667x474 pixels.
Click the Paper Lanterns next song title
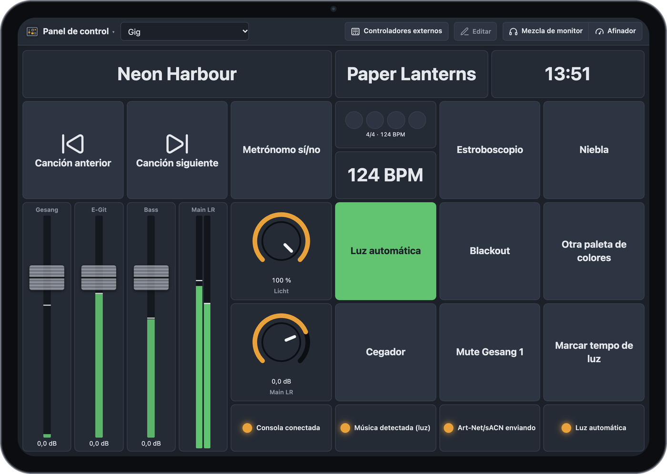click(412, 74)
